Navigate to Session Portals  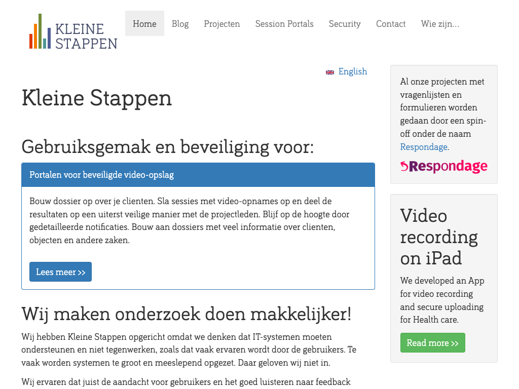(284, 24)
